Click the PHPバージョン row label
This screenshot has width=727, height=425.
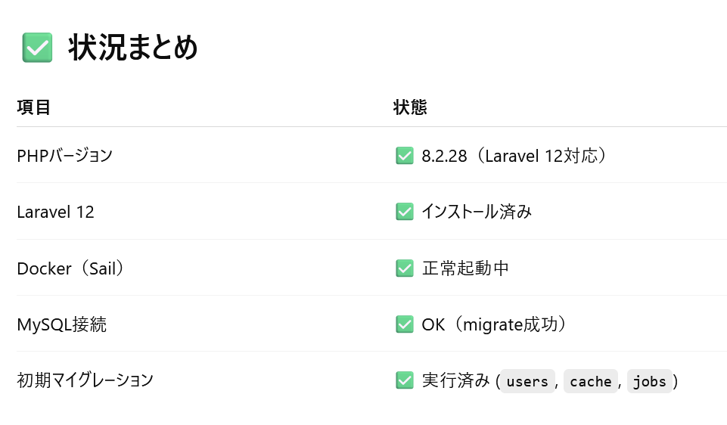(64, 156)
